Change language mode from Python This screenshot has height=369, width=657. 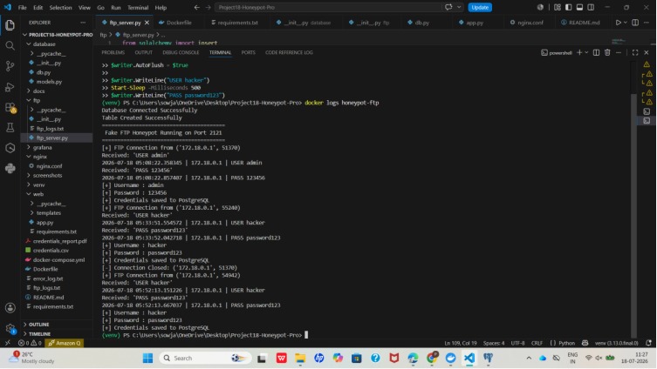pyautogui.click(x=566, y=343)
